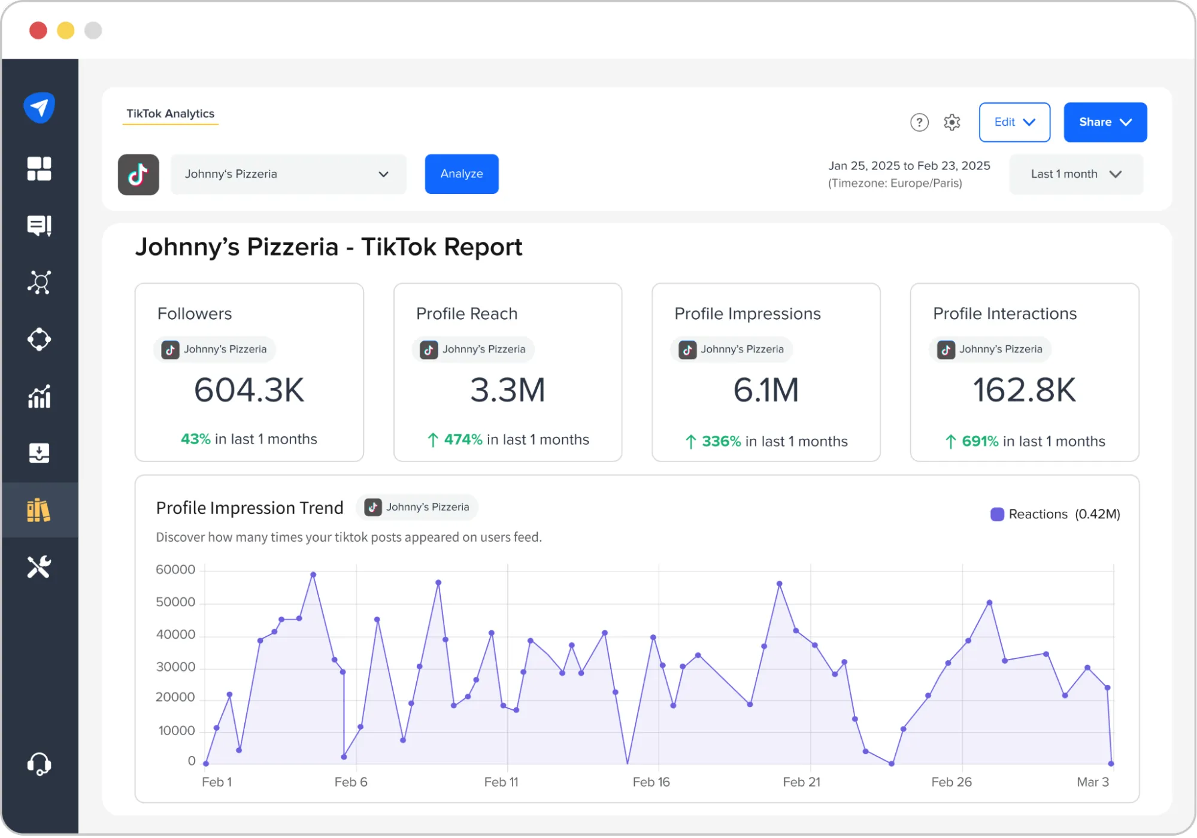The height and width of the screenshot is (838, 1197).
Task: Click the Analyze button
Action: point(461,174)
